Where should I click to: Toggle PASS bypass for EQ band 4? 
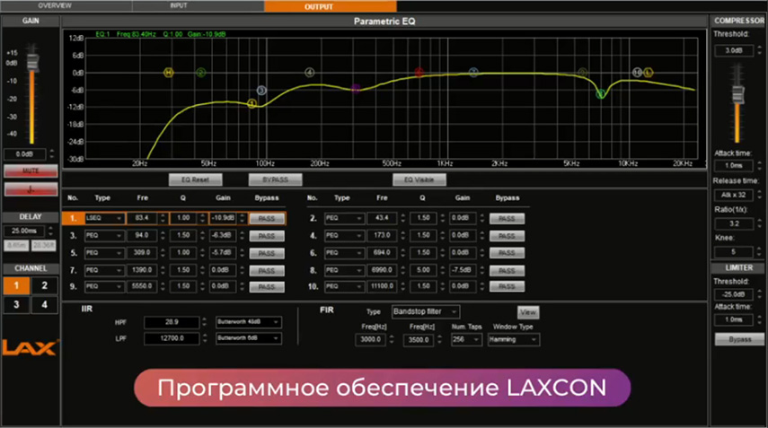(507, 236)
